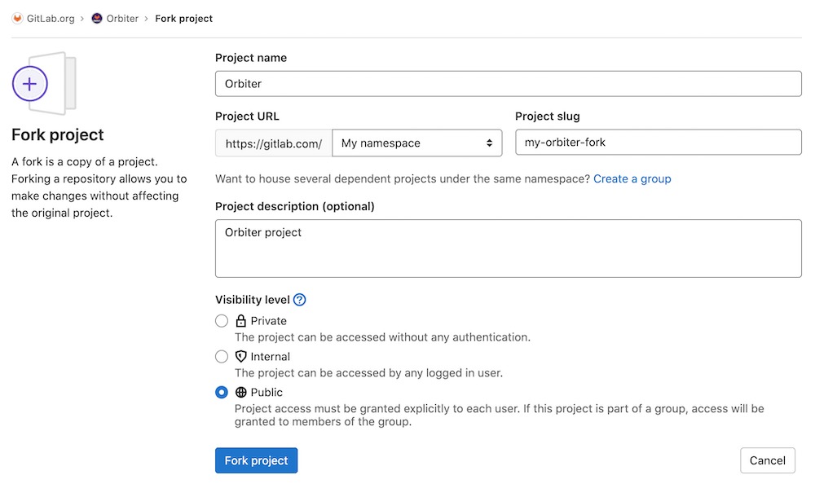Click the Project slug field

coord(658,143)
